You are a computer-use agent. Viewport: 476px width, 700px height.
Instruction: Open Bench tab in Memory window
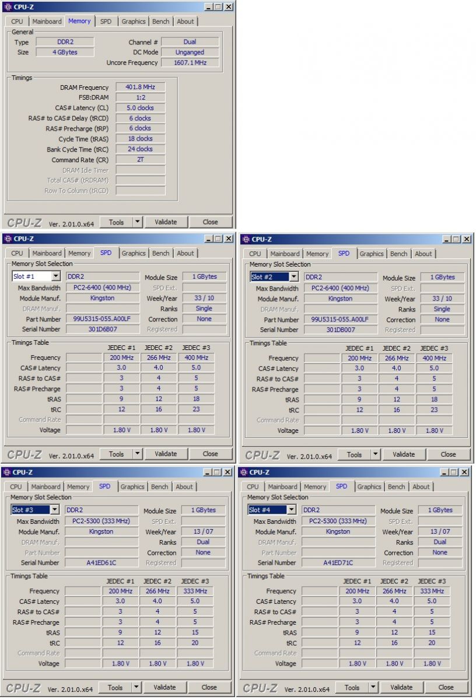point(161,22)
